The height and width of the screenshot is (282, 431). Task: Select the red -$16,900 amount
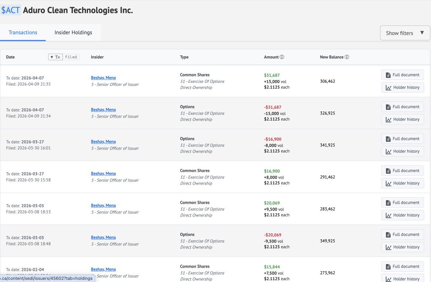tap(273, 139)
